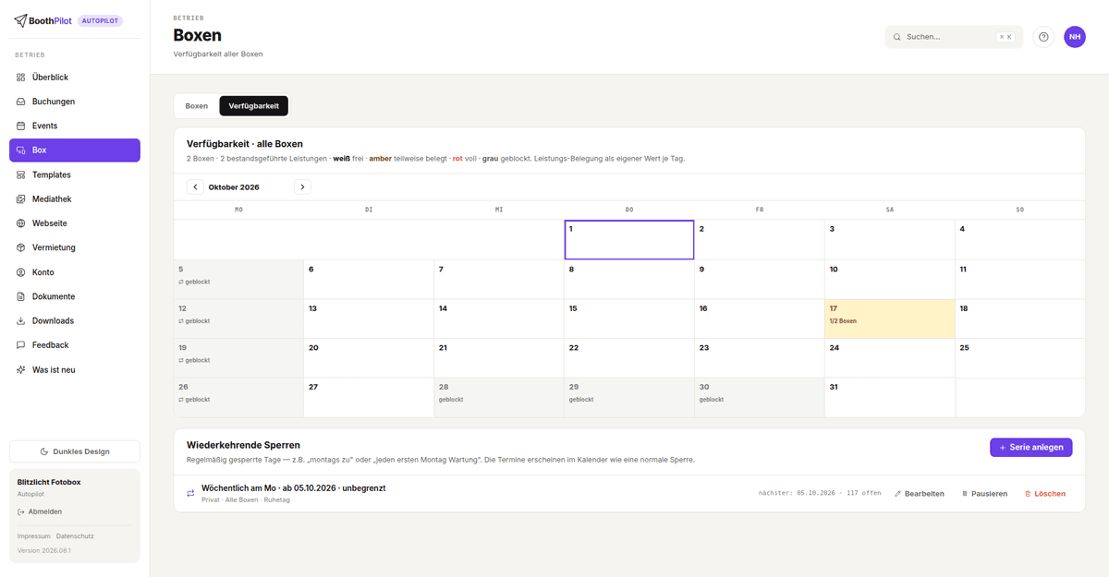
Task: Select the Box sidebar item
Action: coord(75,150)
